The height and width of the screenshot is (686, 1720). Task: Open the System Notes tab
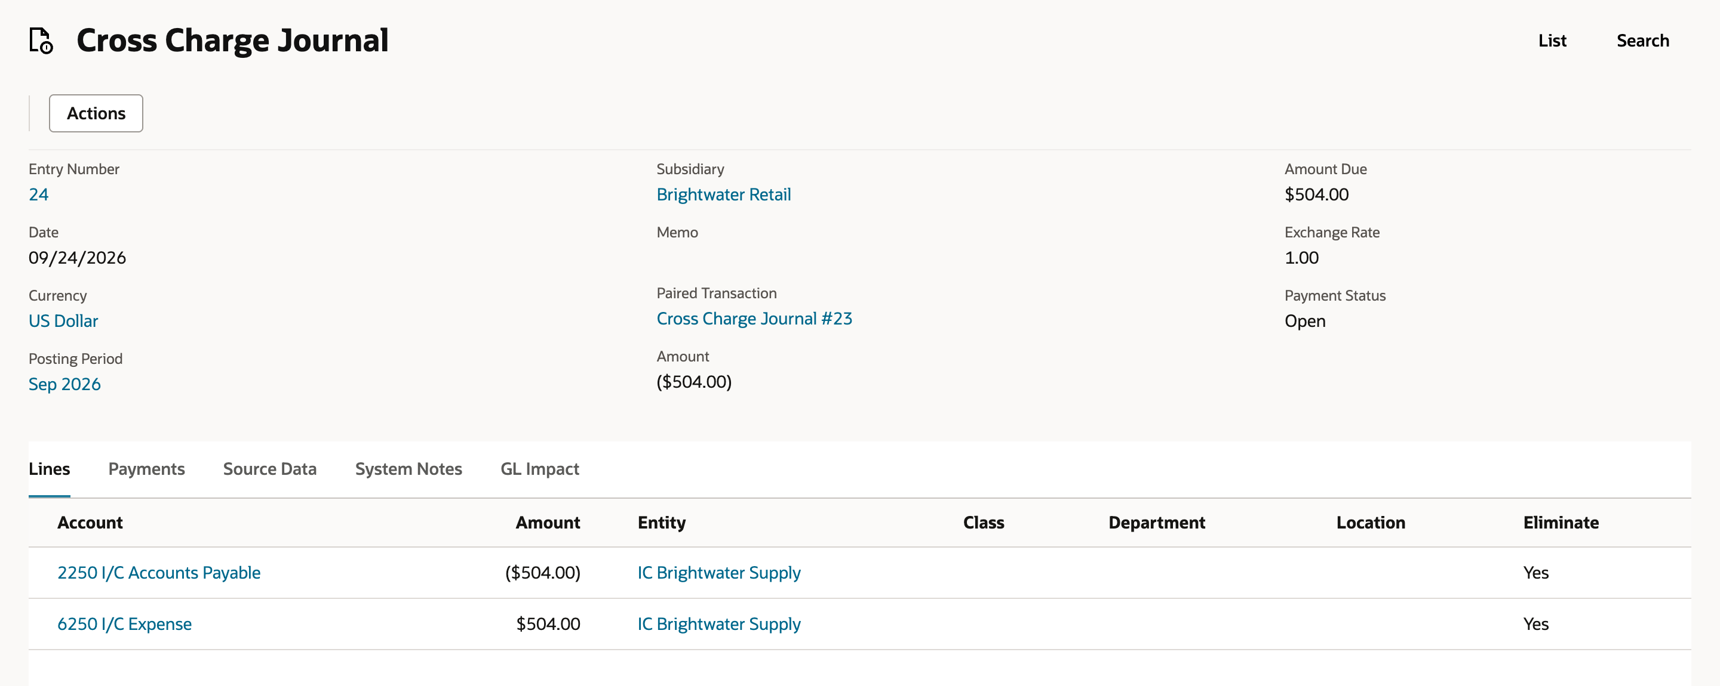pos(408,469)
